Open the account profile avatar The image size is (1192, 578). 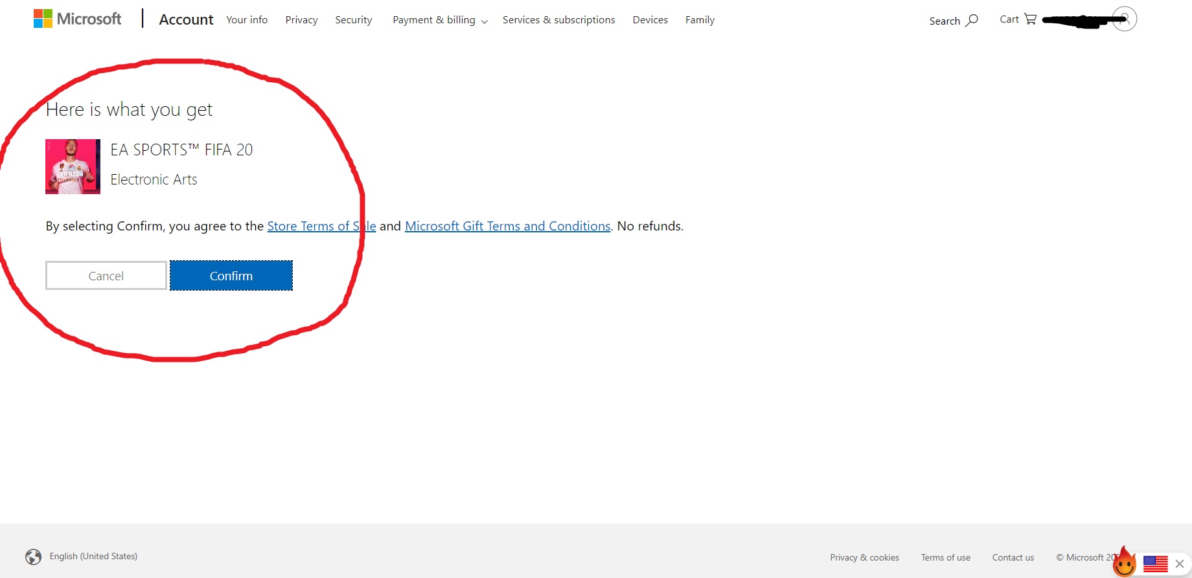coord(1125,19)
